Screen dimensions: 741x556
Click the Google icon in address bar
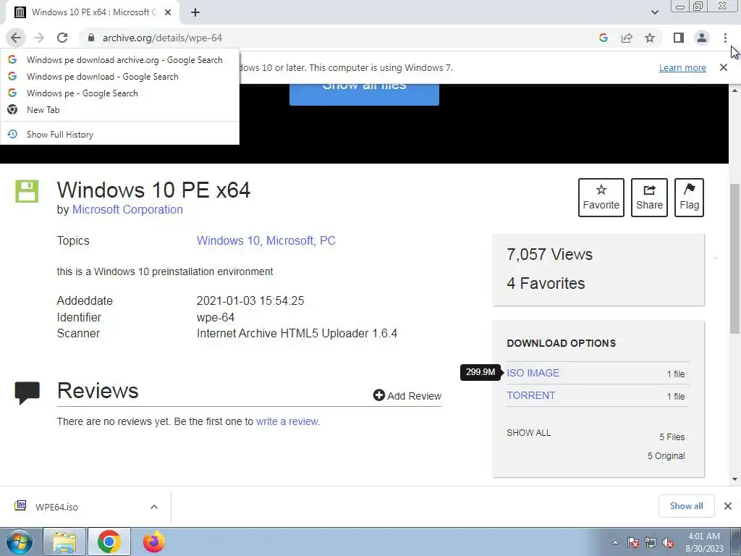[x=604, y=38]
